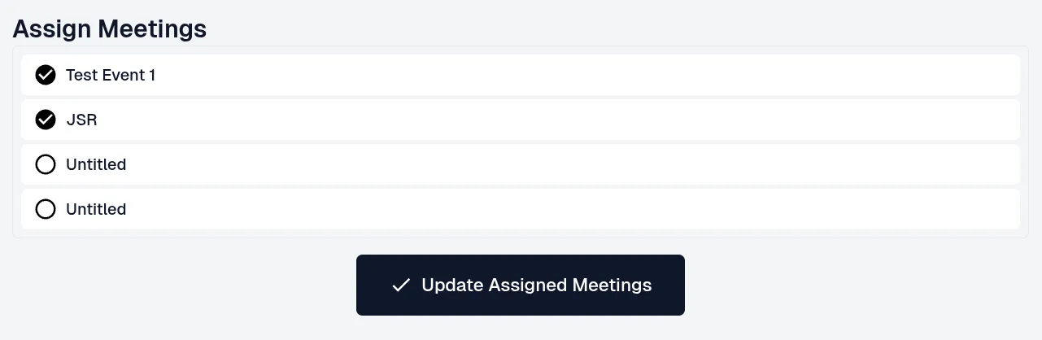This screenshot has width=1042, height=340.
Task: Click the "Test Event 1" label text
Action: point(111,75)
